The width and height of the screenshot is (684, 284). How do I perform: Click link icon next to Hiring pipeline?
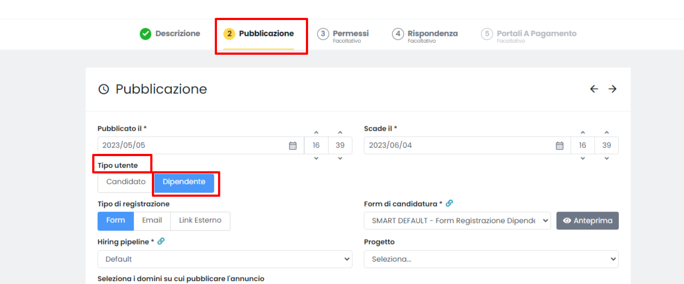pyautogui.click(x=161, y=242)
